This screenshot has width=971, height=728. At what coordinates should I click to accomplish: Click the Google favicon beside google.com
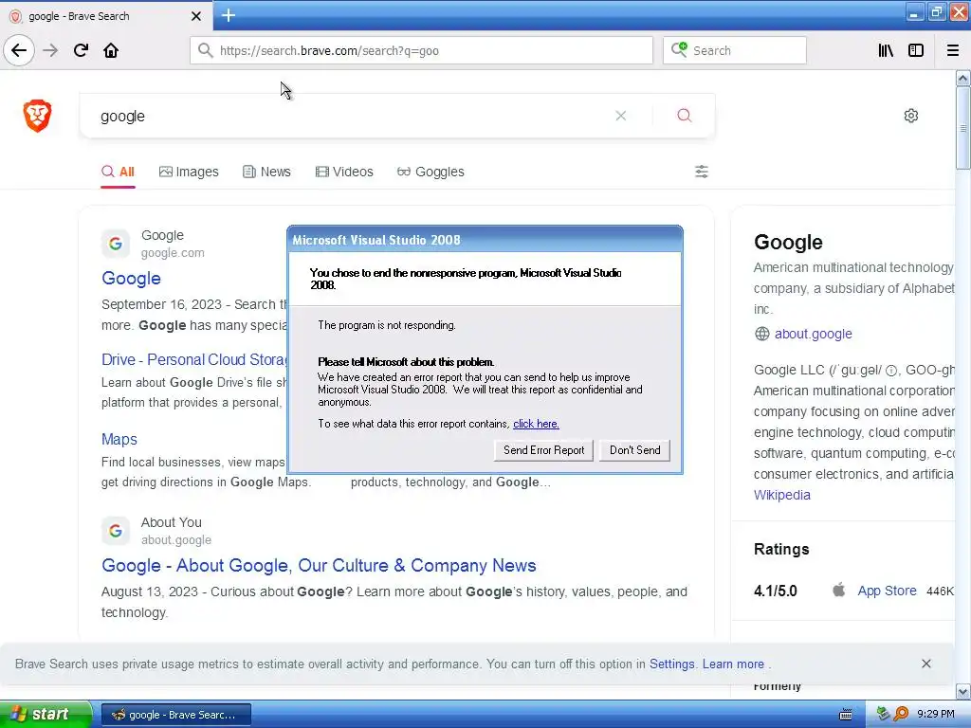[x=115, y=244]
